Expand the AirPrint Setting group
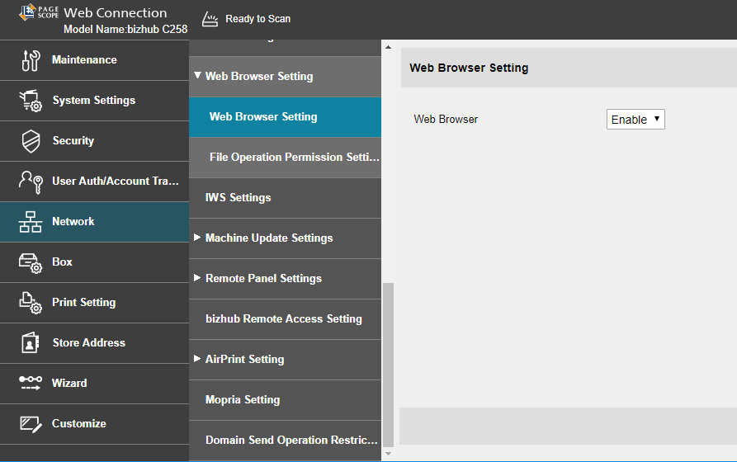This screenshot has width=737, height=462. click(198, 359)
